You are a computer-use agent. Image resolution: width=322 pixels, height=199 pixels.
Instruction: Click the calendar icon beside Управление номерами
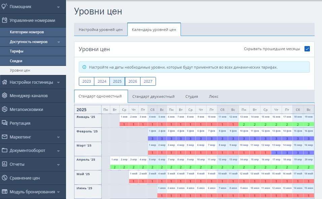tap(4, 20)
